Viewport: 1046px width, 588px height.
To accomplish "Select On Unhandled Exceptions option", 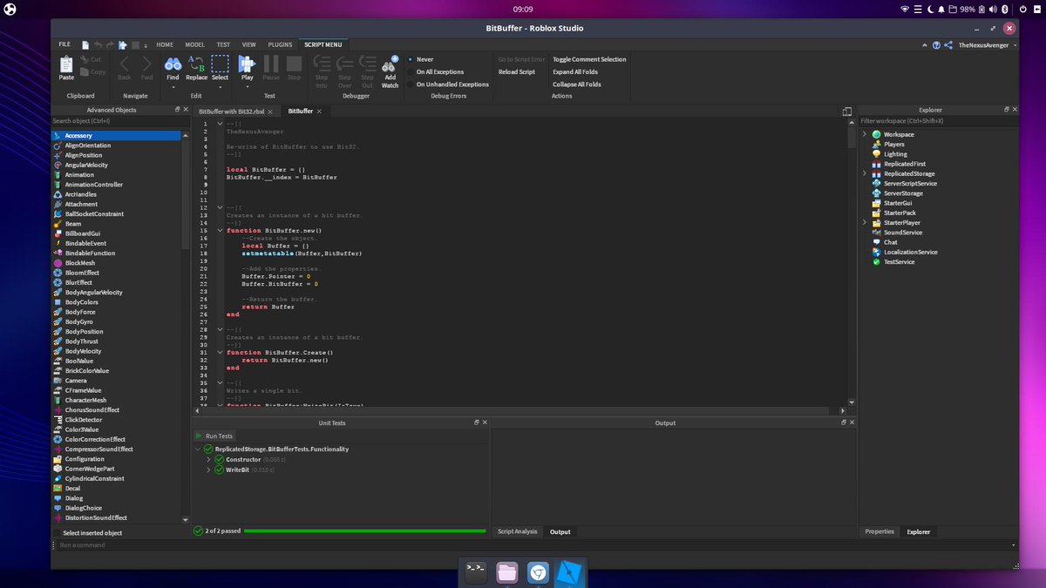I will click(x=411, y=84).
